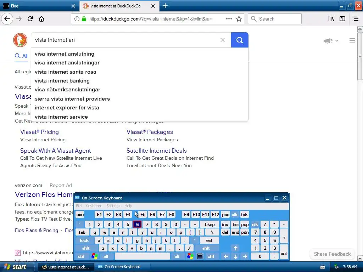Click the bksp key on keyboard
Viewport: 363px width, 272px height.
(210, 224)
